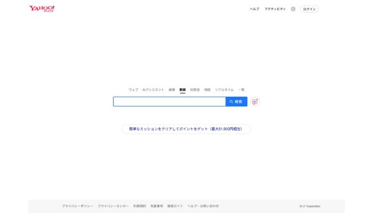Switch to the 地図 map tab
The image size is (373, 213).
[207, 89]
